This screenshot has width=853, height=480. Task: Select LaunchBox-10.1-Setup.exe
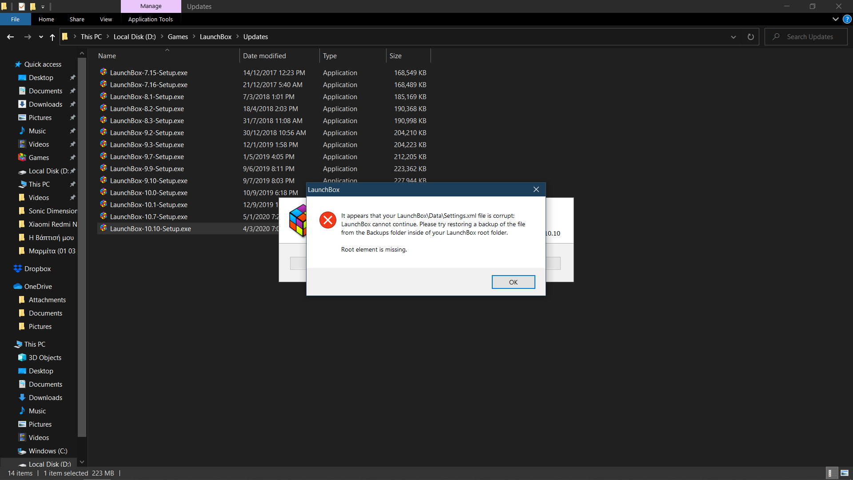(x=149, y=204)
